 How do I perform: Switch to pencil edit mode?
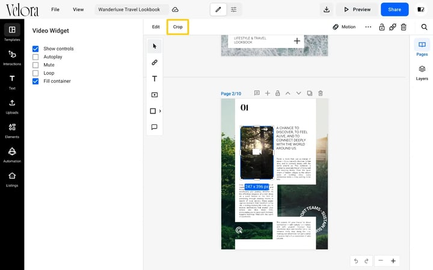click(x=218, y=10)
